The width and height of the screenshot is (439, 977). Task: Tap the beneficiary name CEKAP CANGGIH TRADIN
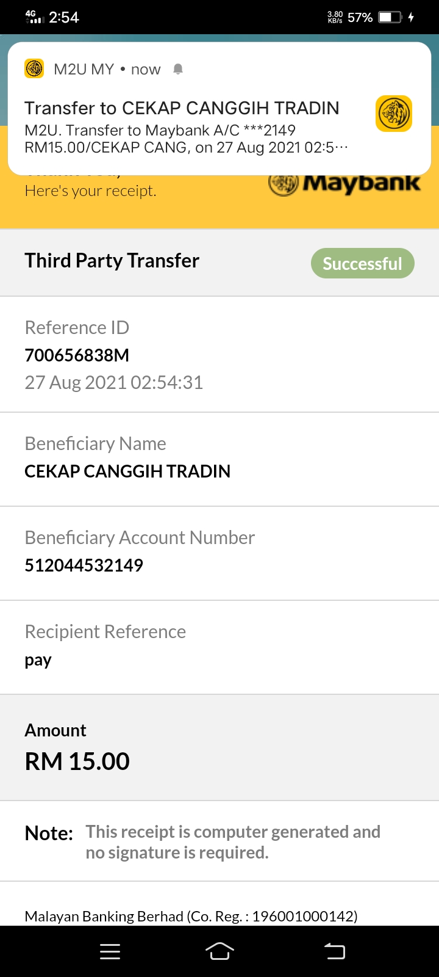[x=127, y=471]
